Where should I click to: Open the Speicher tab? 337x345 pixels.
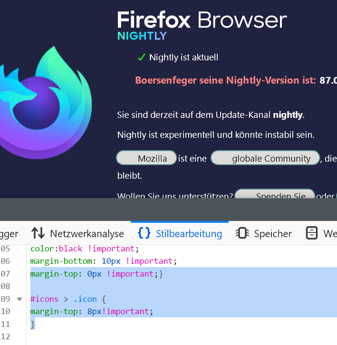click(x=263, y=233)
